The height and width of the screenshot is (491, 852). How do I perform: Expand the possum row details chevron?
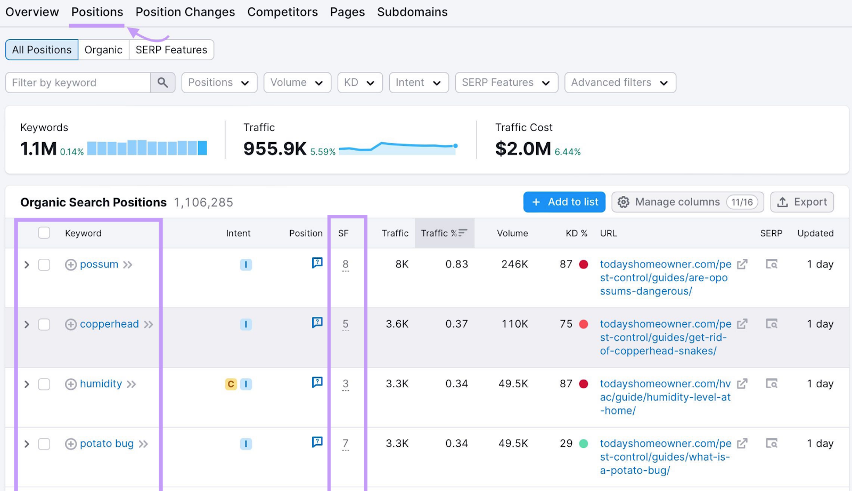pos(27,265)
